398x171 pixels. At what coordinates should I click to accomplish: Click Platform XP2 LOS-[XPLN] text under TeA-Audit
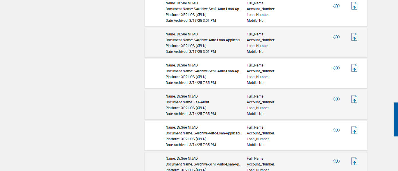click(186, 108)
